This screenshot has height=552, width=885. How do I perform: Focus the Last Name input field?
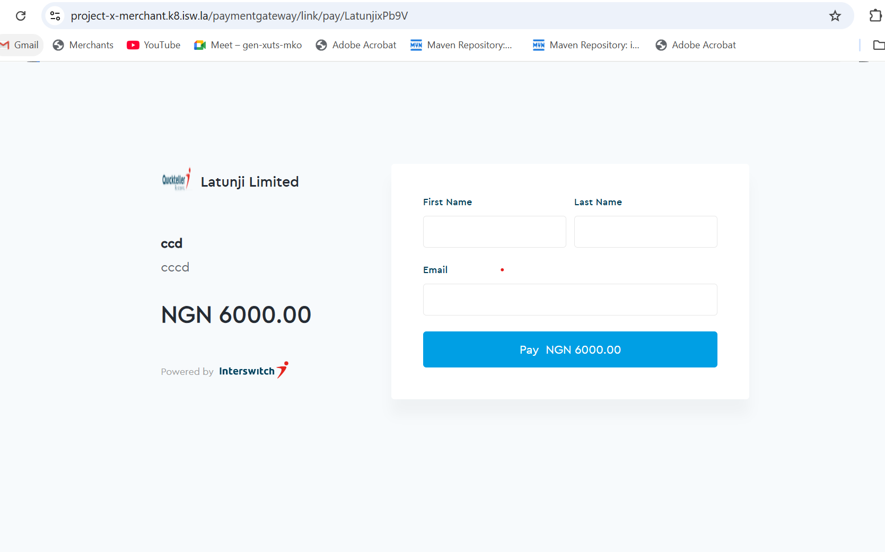[645, 232]
